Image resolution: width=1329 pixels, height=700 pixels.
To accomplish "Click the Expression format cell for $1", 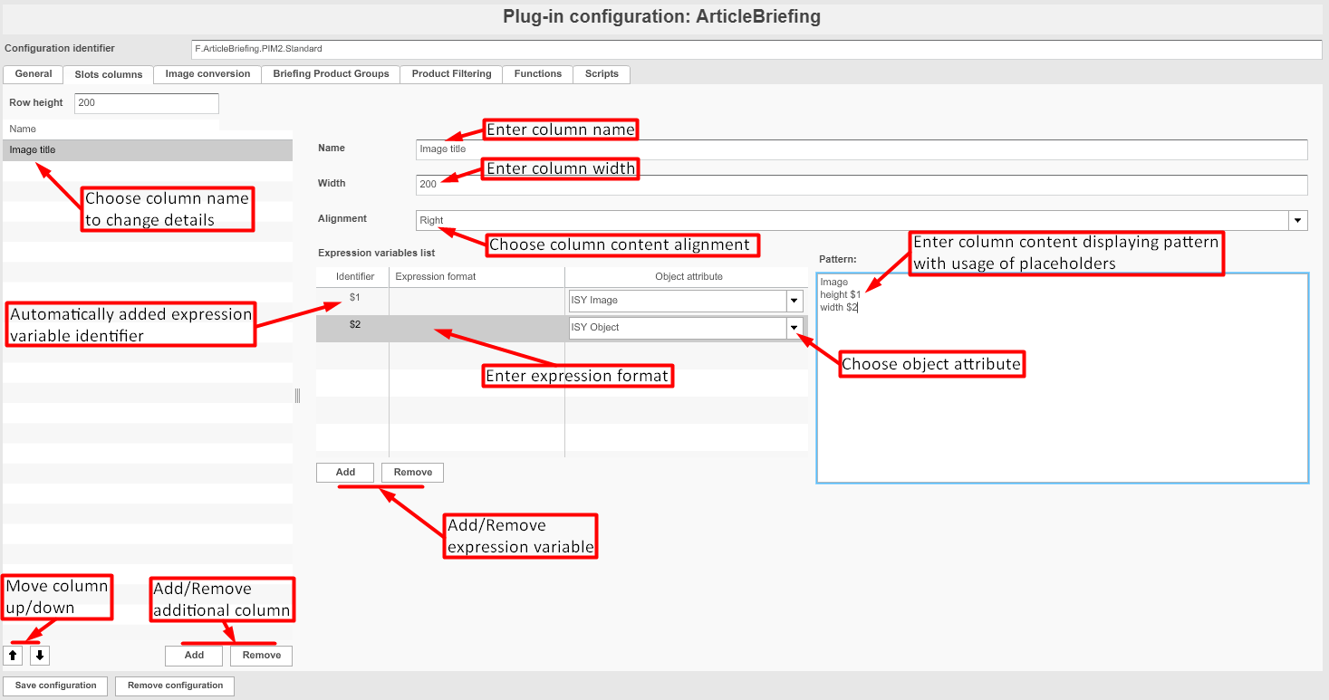I will (x=477, y=302).
